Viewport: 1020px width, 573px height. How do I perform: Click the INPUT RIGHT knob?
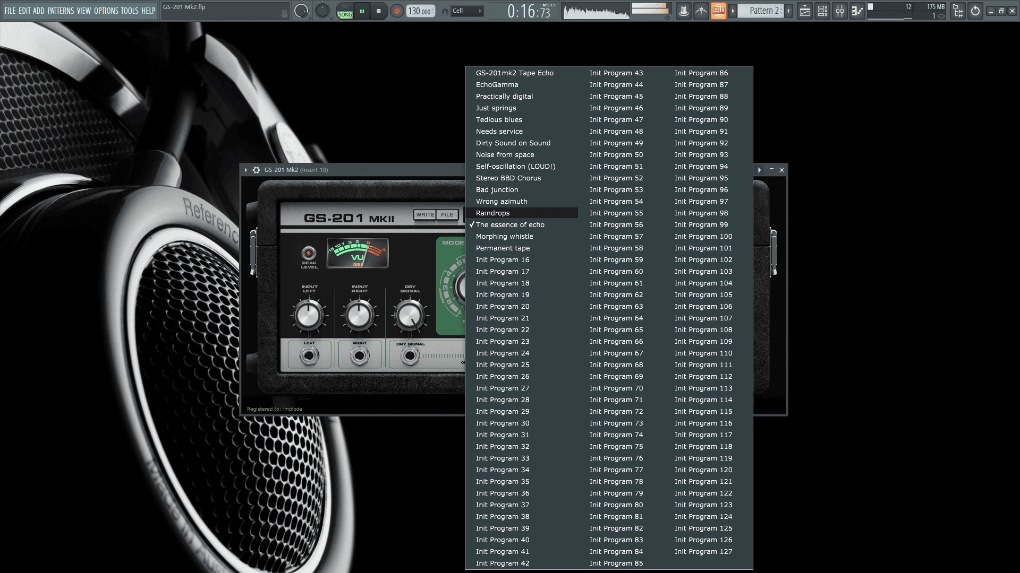359,315
